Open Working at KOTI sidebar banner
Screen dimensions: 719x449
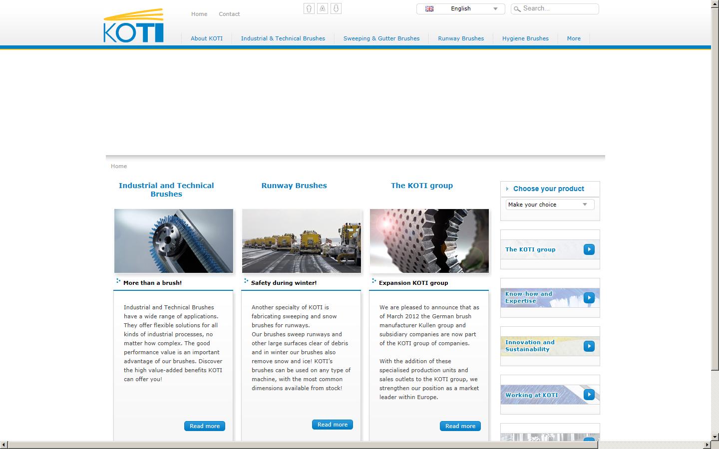click(550, 395)
